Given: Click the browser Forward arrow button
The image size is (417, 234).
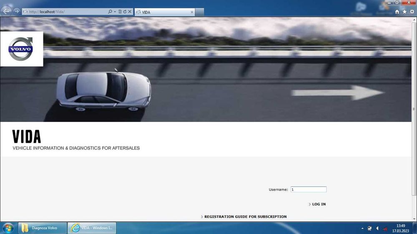Looking at the screenshot, I should click(x=17, y=11).
